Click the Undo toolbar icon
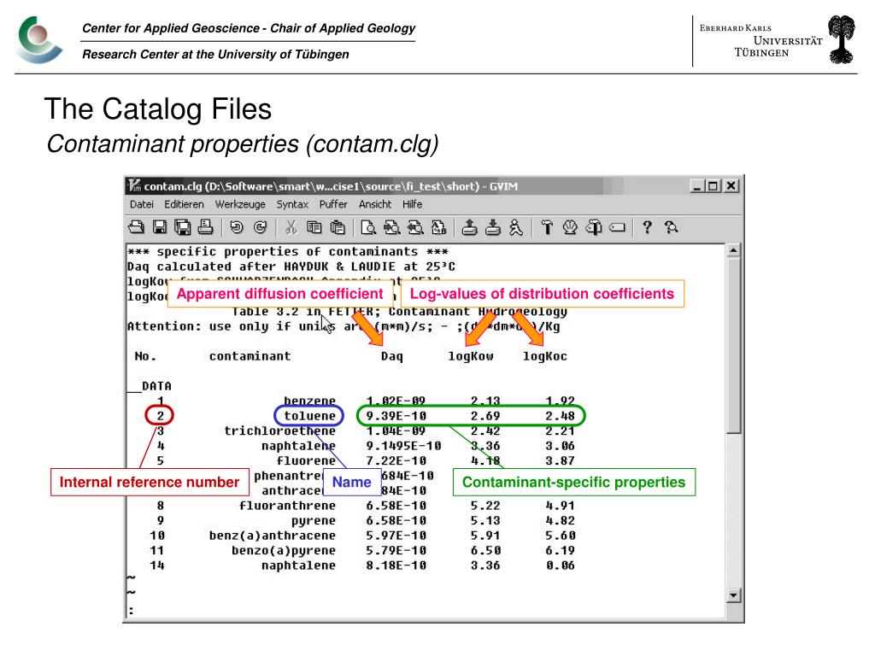The height and width of the screenshot is (656, 875). click(x=237, y=227)
